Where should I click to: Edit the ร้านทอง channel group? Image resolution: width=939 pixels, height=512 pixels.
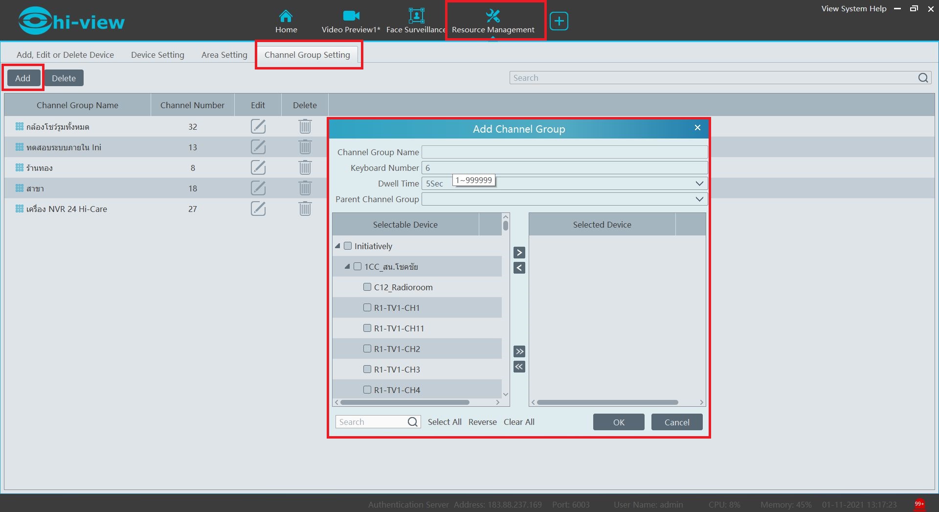258,168
